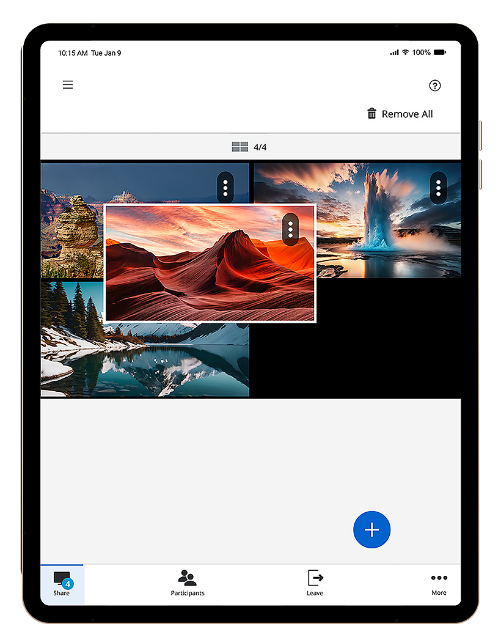This screenshot has height=640, width=501.
Task: Click the Remove All button
Action: pyautogui.click(x=400, y=113)
